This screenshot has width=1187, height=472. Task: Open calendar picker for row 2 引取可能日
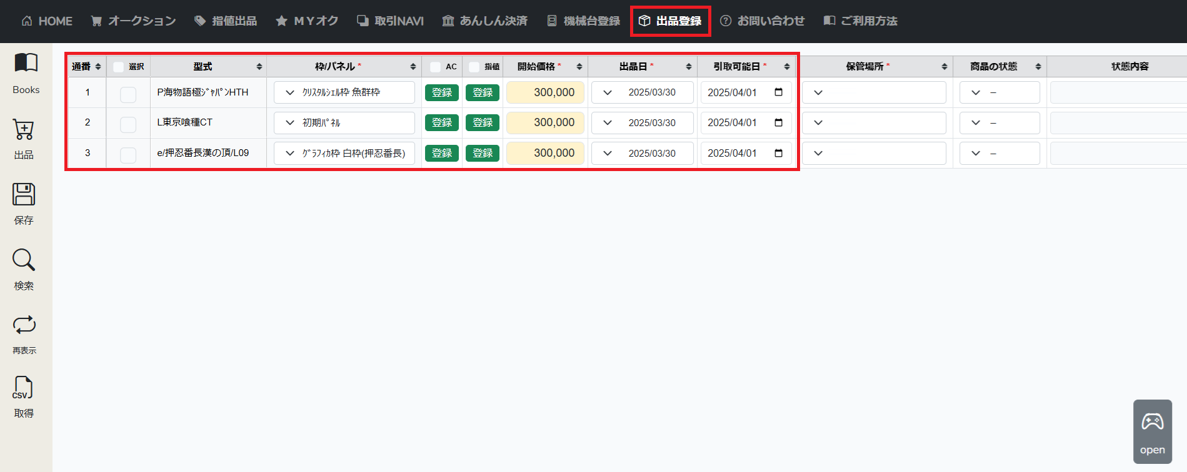tap(779, 122)
